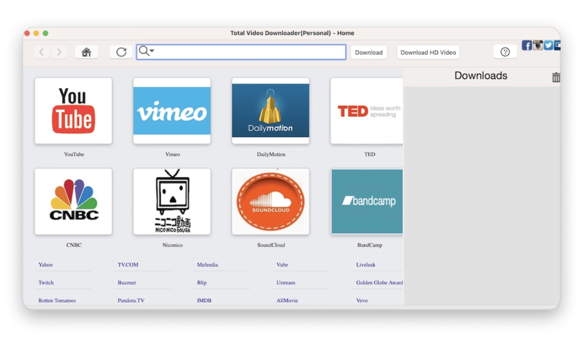583x340 pixels.
Task: Click the Niconico caption label
Action: pos(172,245)
